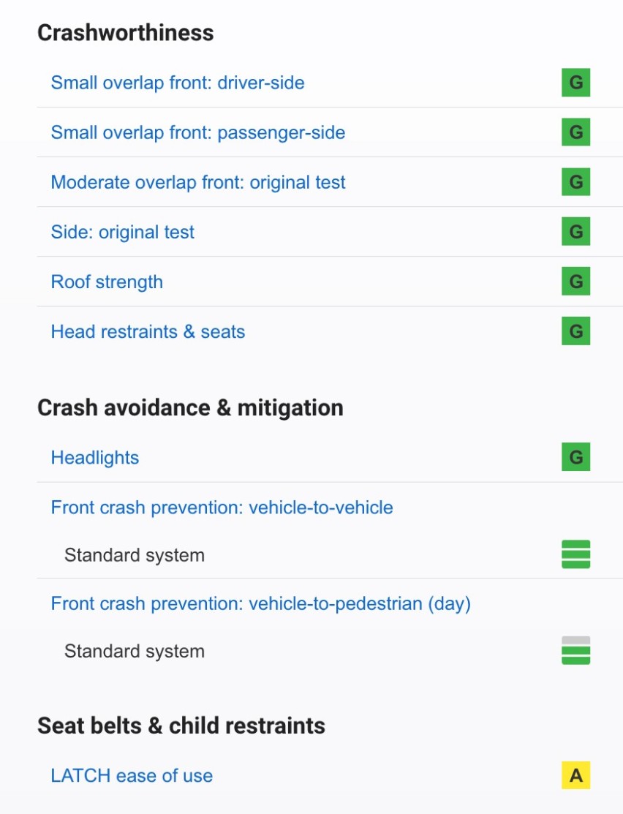Click the G badge next to Head restraints & seats
623x814 pixels.
[575, 331]
